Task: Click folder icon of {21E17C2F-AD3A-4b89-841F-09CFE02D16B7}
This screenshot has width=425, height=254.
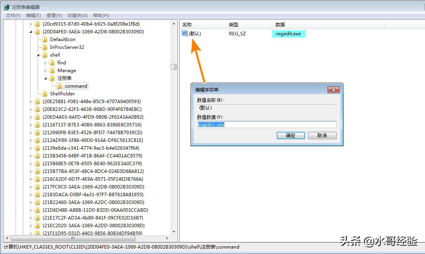Action: click(37, 218)
